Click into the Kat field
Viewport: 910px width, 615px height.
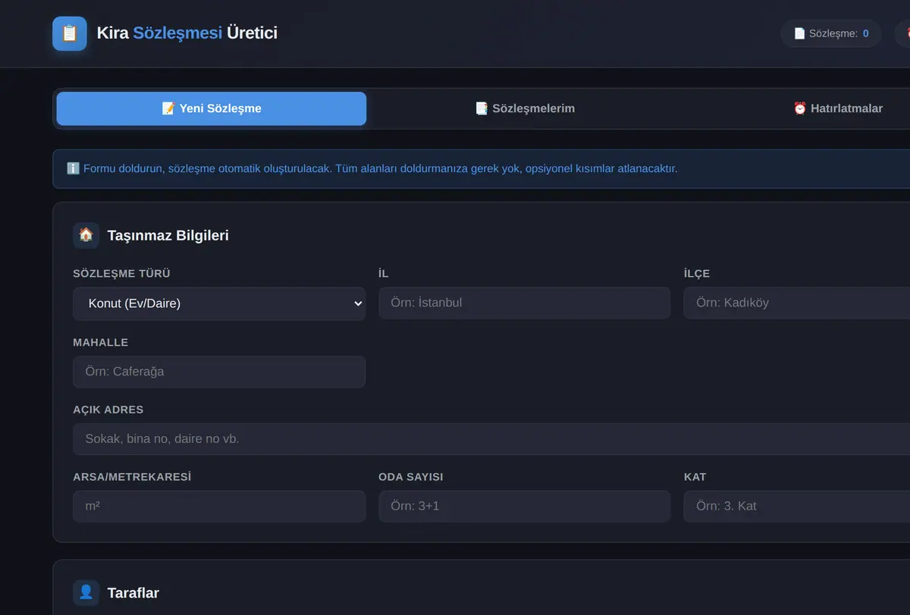click(797, 506)
